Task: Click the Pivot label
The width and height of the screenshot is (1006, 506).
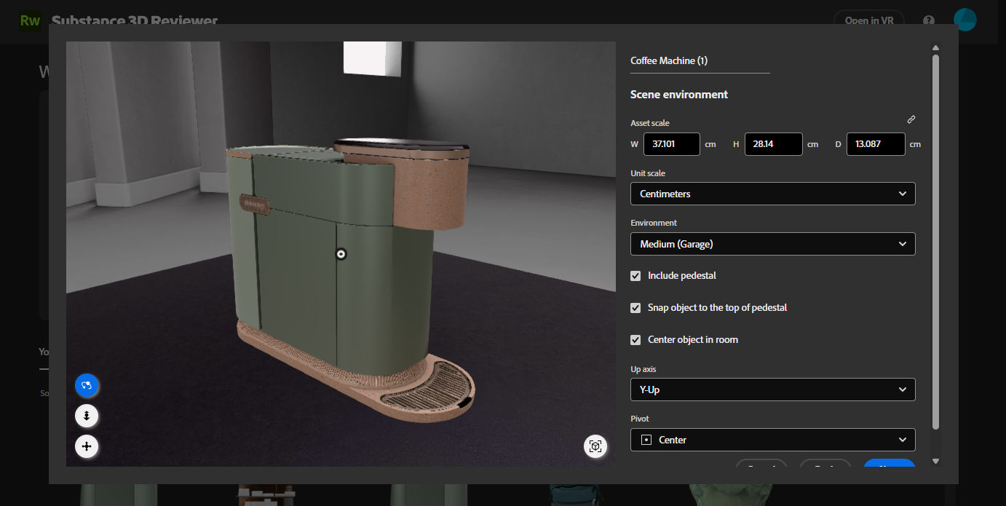Action: (640, 419)
